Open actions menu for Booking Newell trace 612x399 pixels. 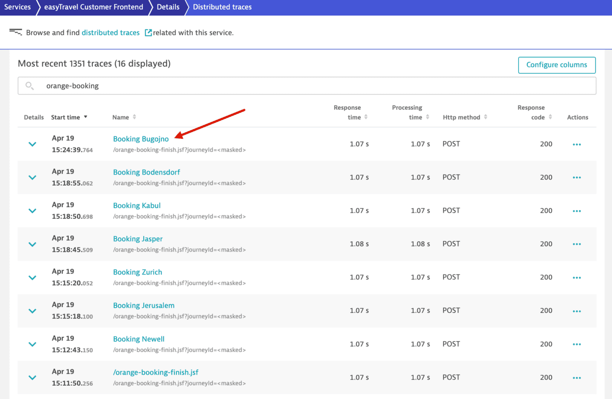coord(577,344)
